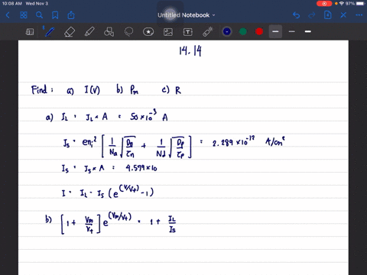This screenshot has width=367, height=275.
Task: Open the Elements sticker tool
Action: [x=148, y=32]
